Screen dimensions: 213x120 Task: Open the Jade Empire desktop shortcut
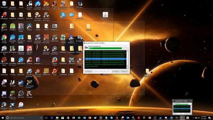(x=55, y=38)
